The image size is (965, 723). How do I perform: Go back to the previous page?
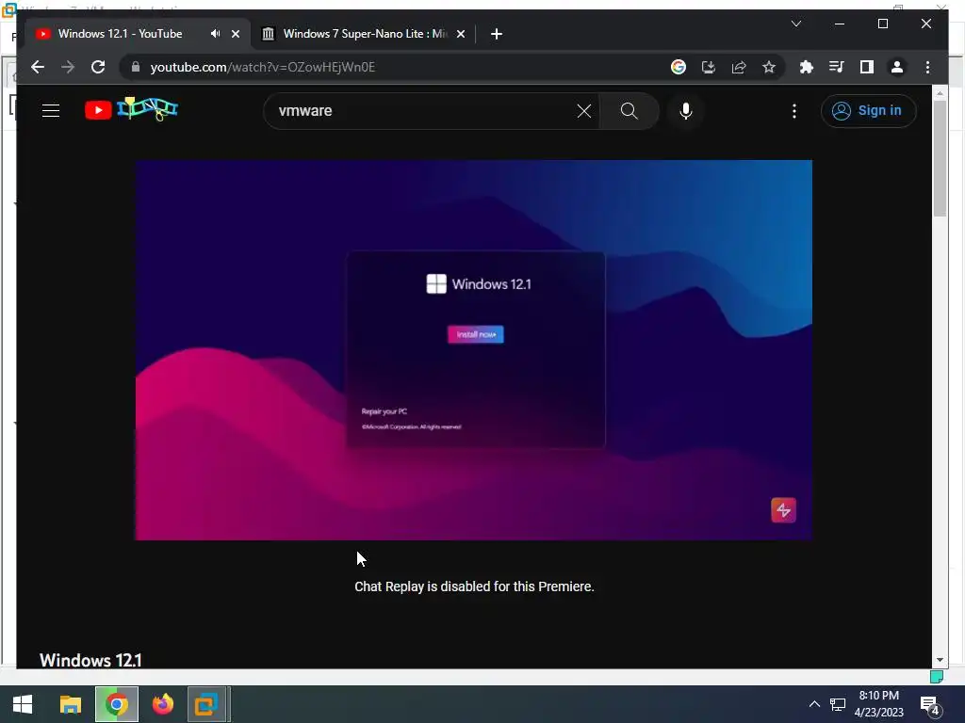[x=38, y=67]
